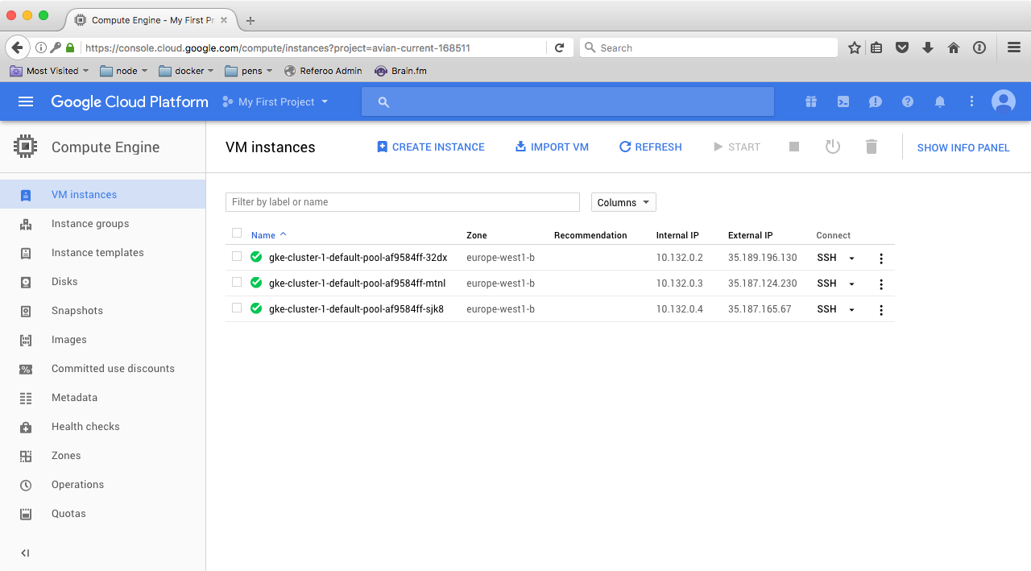Click the browser back arrow button
This screenshot has width=1031, height=571.
click(x=18, y=48)
